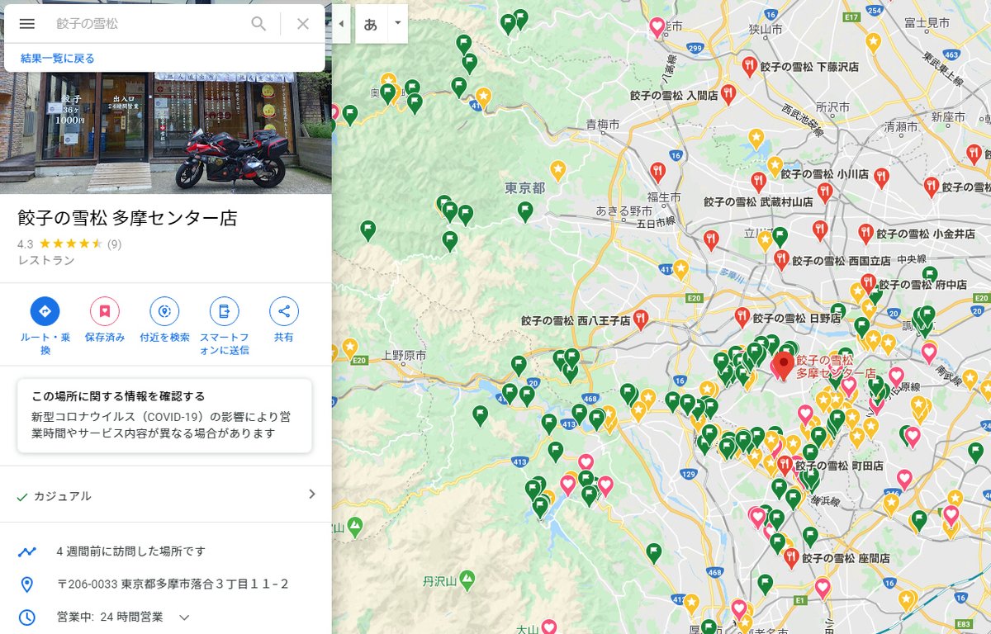This screenshot has height=634, width=991.
Task: Click the あ input mode button
Action: (x=371, y=24)
